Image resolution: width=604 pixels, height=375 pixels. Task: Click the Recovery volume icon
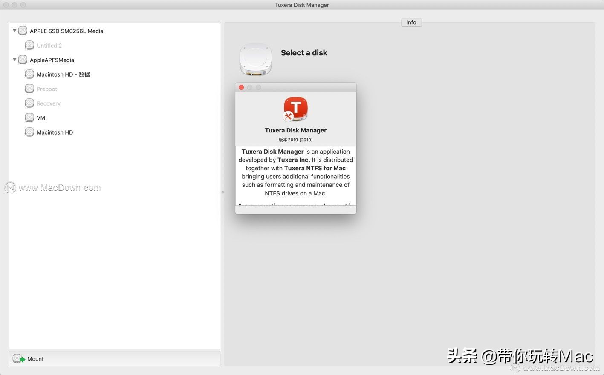coord(29,103)
